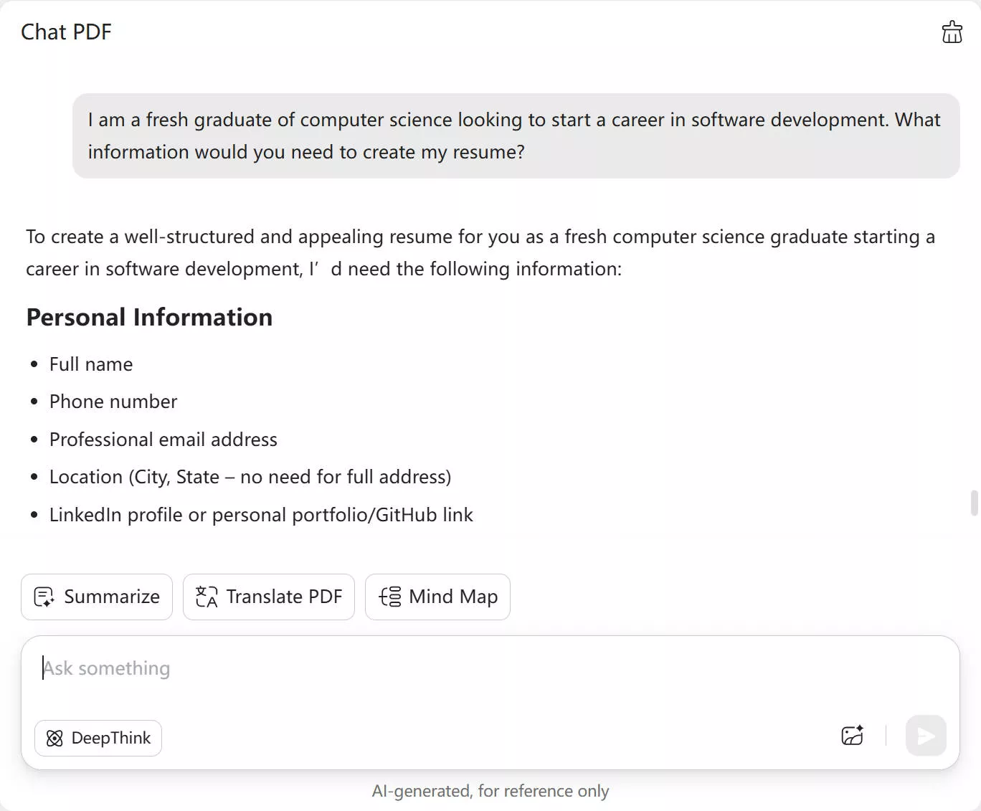Screen dimensions: 981x811
Task: Click the LinkedIn profile bullet text
Action: 261,515
